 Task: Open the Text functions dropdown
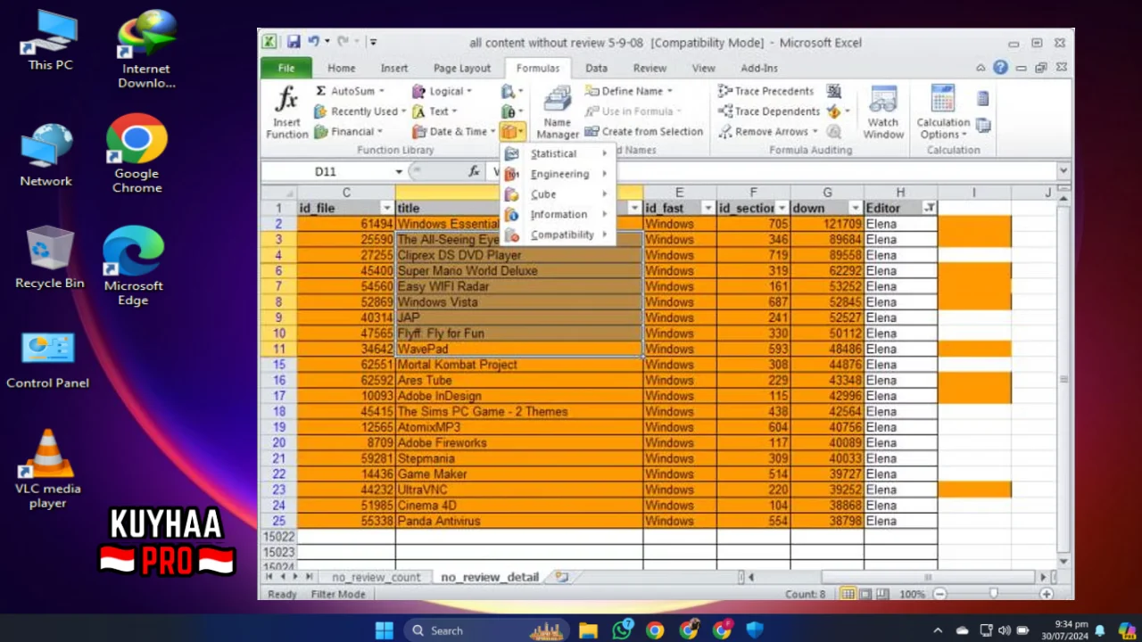pyautogui.click(x=434, y=111)
